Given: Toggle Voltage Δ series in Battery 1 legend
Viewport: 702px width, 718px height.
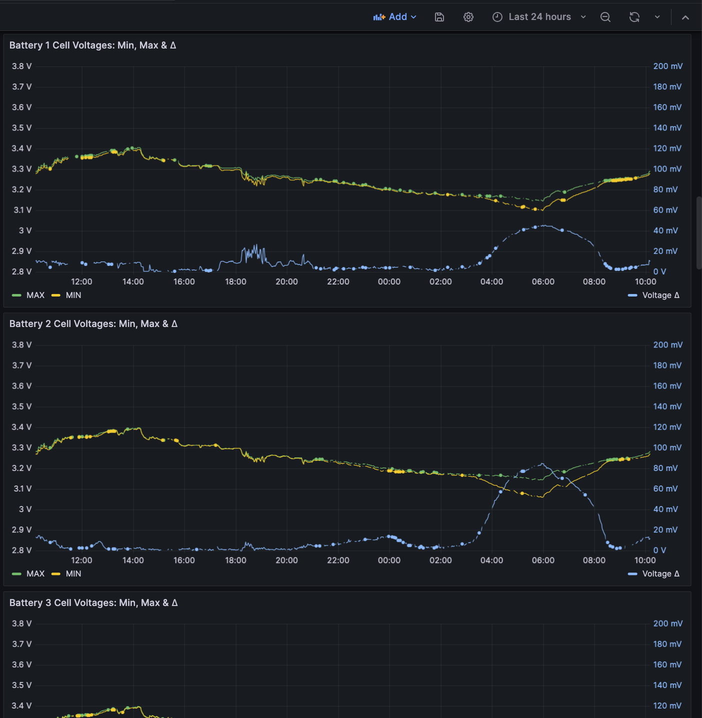Looking at the screenshot, I should tap(660, 295).
